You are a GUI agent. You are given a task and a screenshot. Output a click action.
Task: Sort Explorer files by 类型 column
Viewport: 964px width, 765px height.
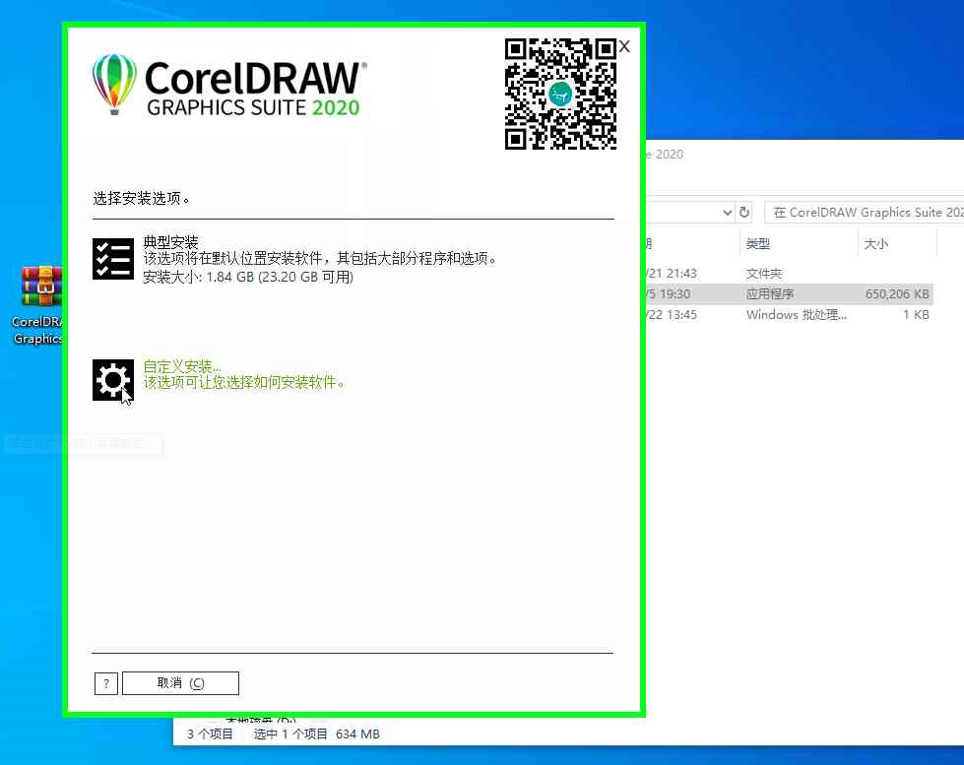point(757,243)
